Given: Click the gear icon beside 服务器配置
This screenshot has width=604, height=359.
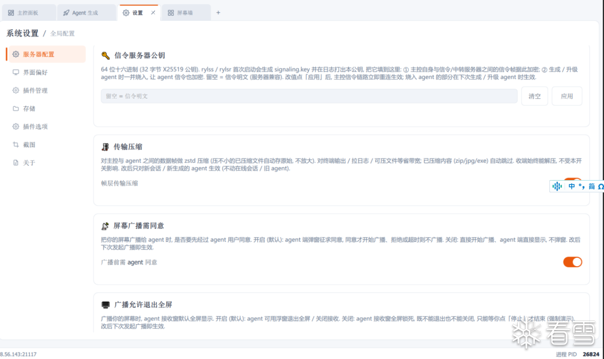Looking at the screenshot, I should [16, 54].
